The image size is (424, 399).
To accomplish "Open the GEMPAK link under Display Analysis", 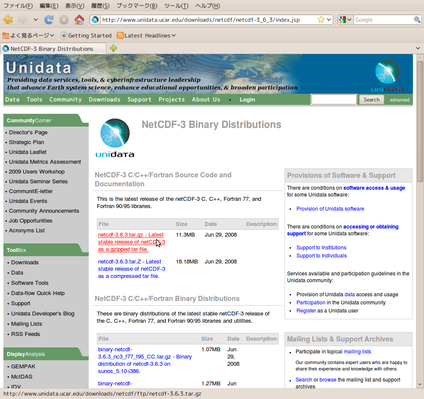I will pyautogui.click(x=23, y=367).
